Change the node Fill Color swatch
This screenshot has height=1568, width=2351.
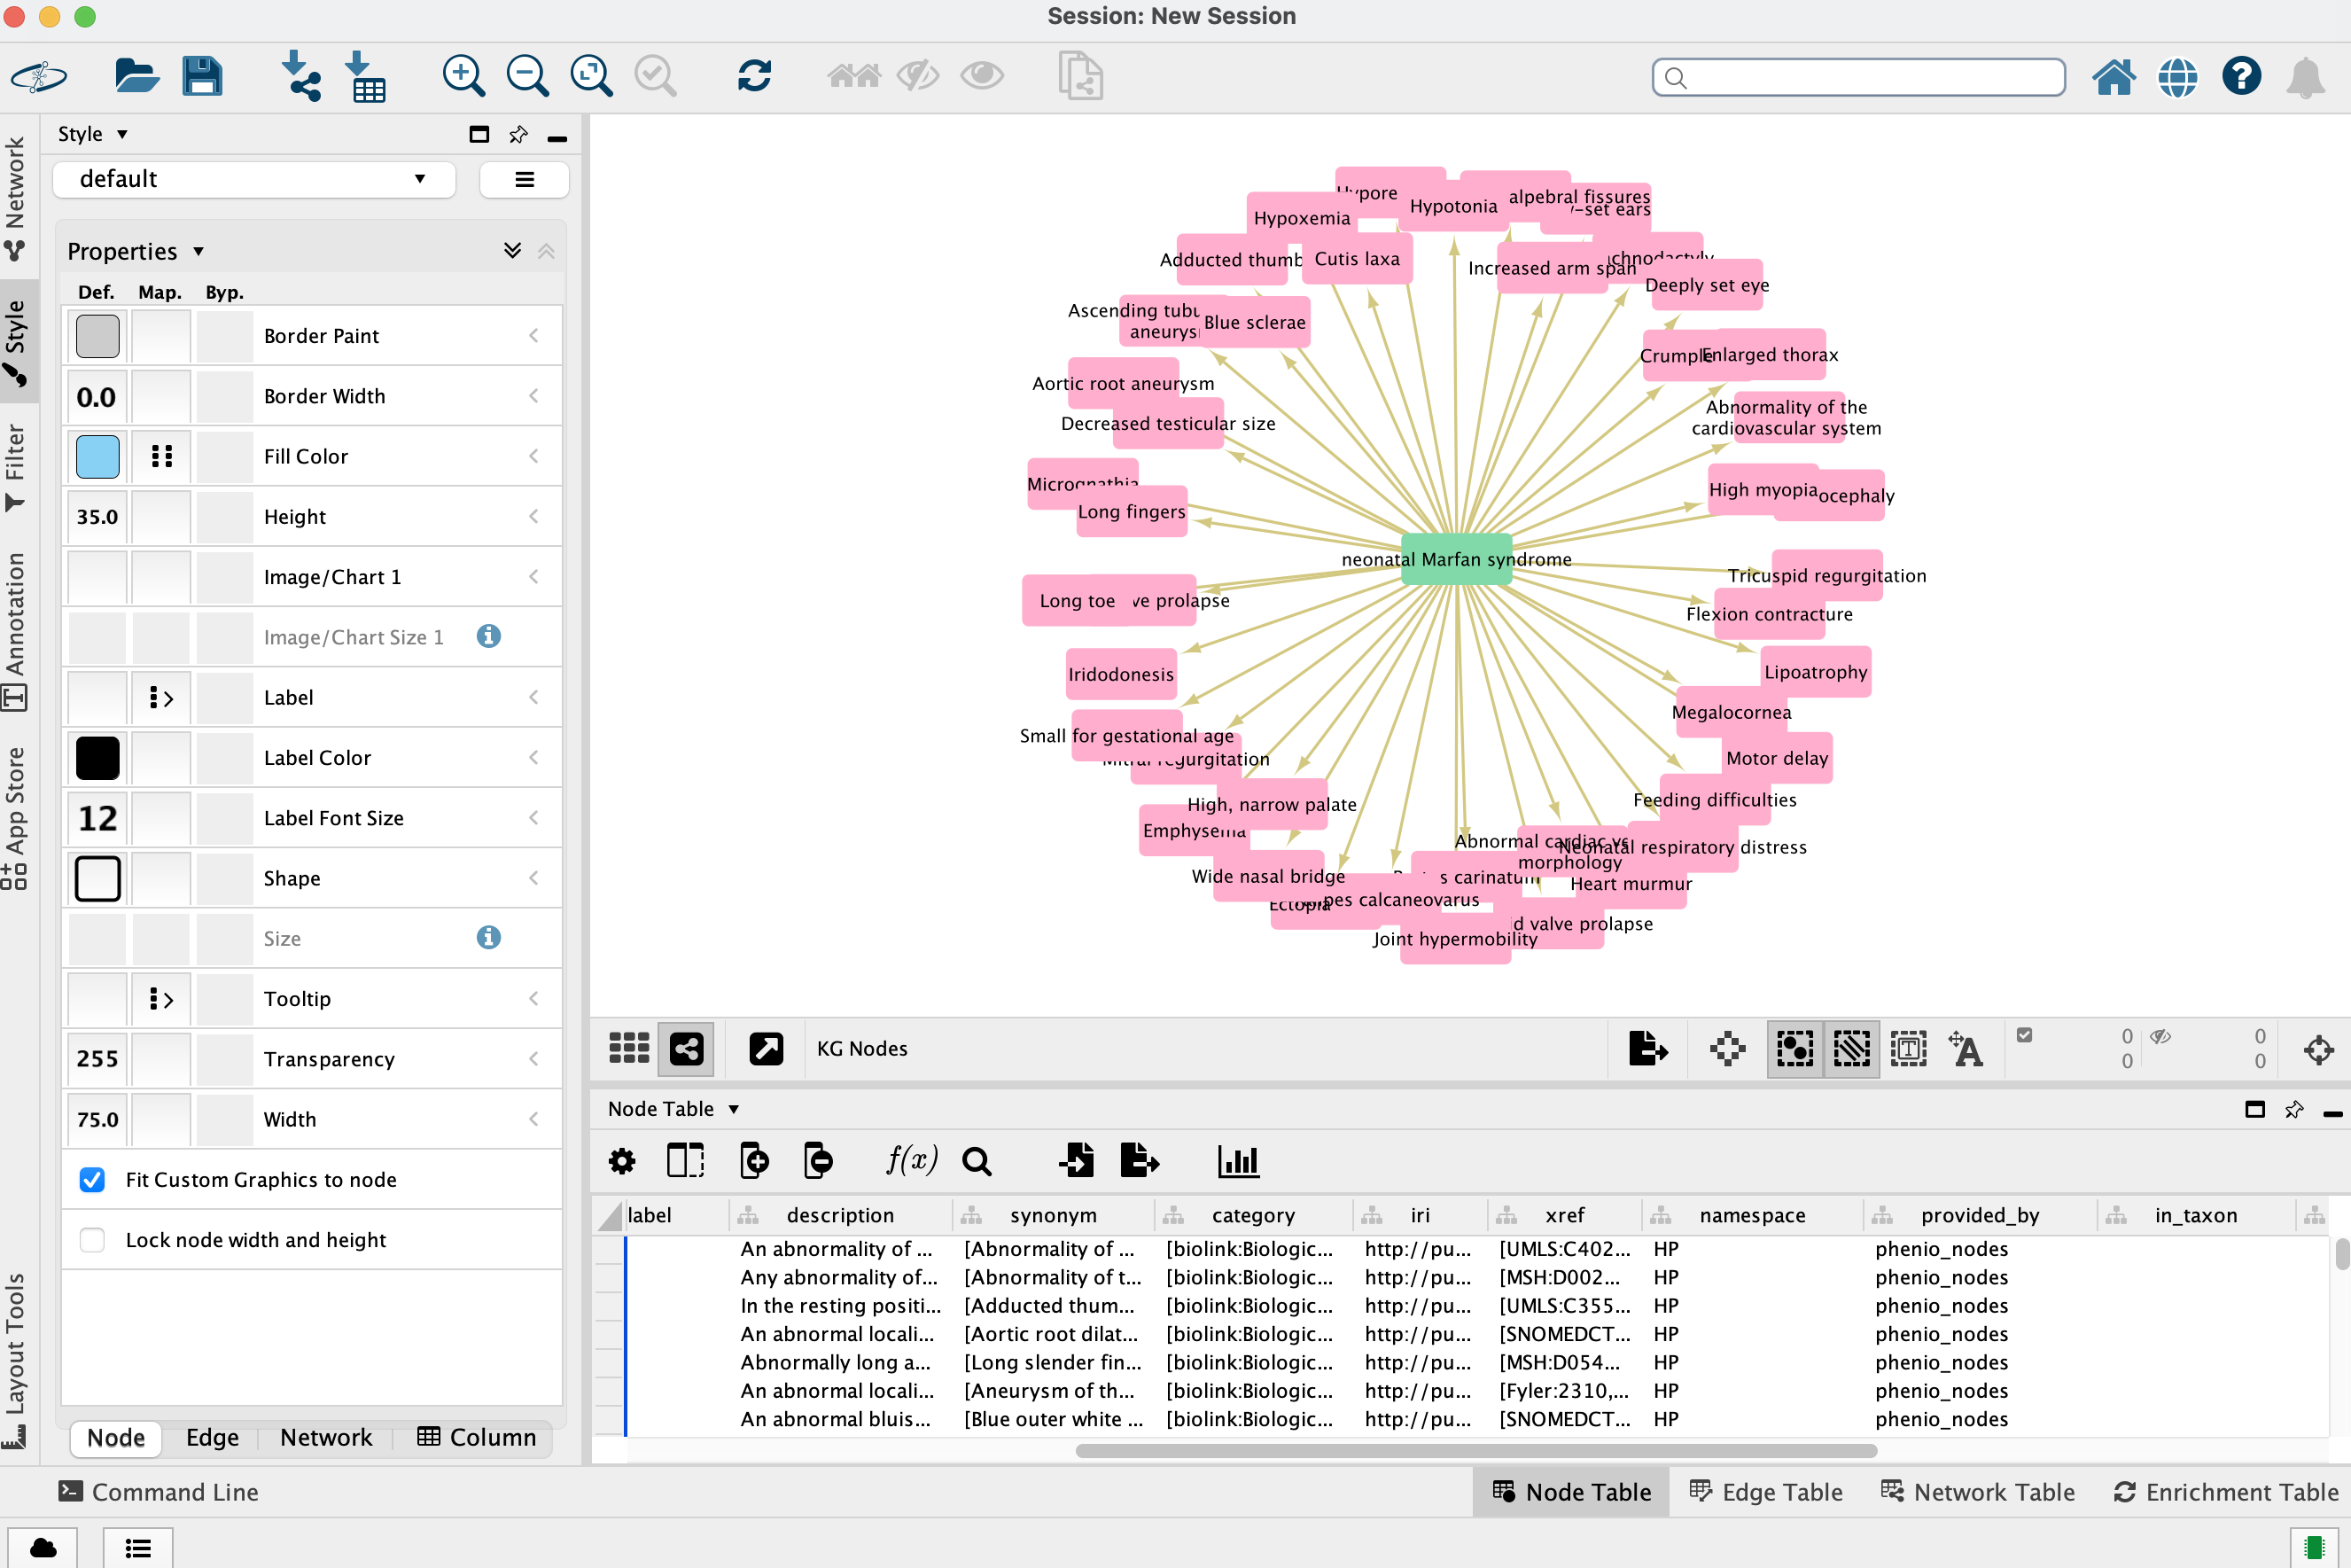[x=97, y=456]
